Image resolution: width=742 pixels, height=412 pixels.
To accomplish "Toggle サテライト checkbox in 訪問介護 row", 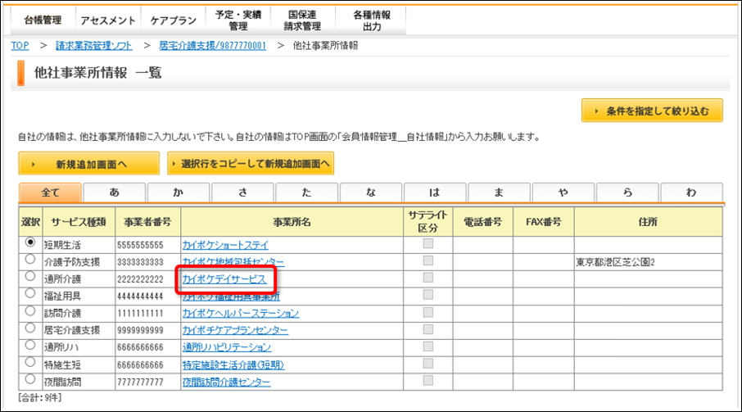I will 428,312.
